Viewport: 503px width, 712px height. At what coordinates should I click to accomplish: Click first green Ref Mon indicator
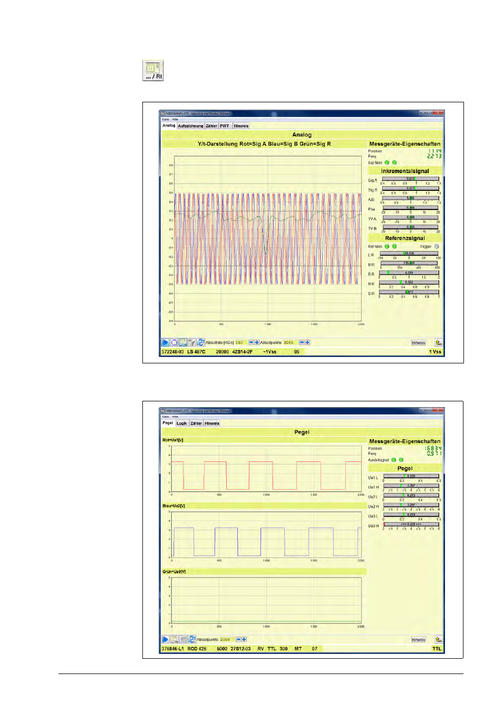[x=387, y=246]
